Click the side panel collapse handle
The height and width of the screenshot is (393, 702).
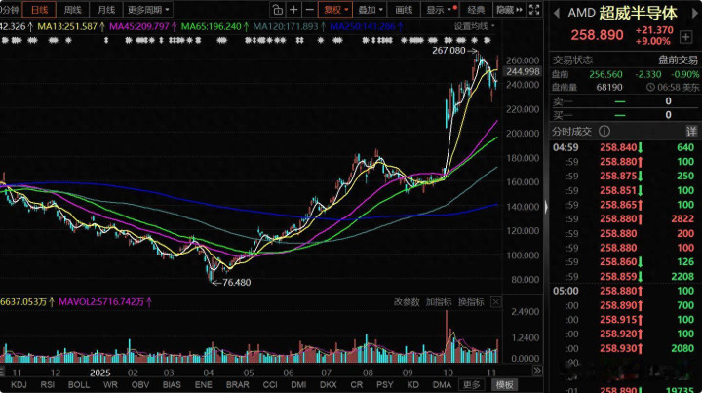(546, 207)
